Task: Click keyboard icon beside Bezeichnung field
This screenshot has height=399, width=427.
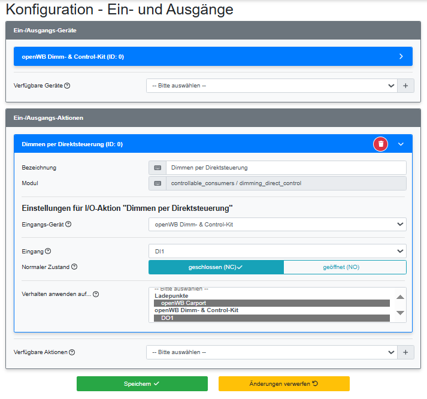Action: (x=158, y=168)
